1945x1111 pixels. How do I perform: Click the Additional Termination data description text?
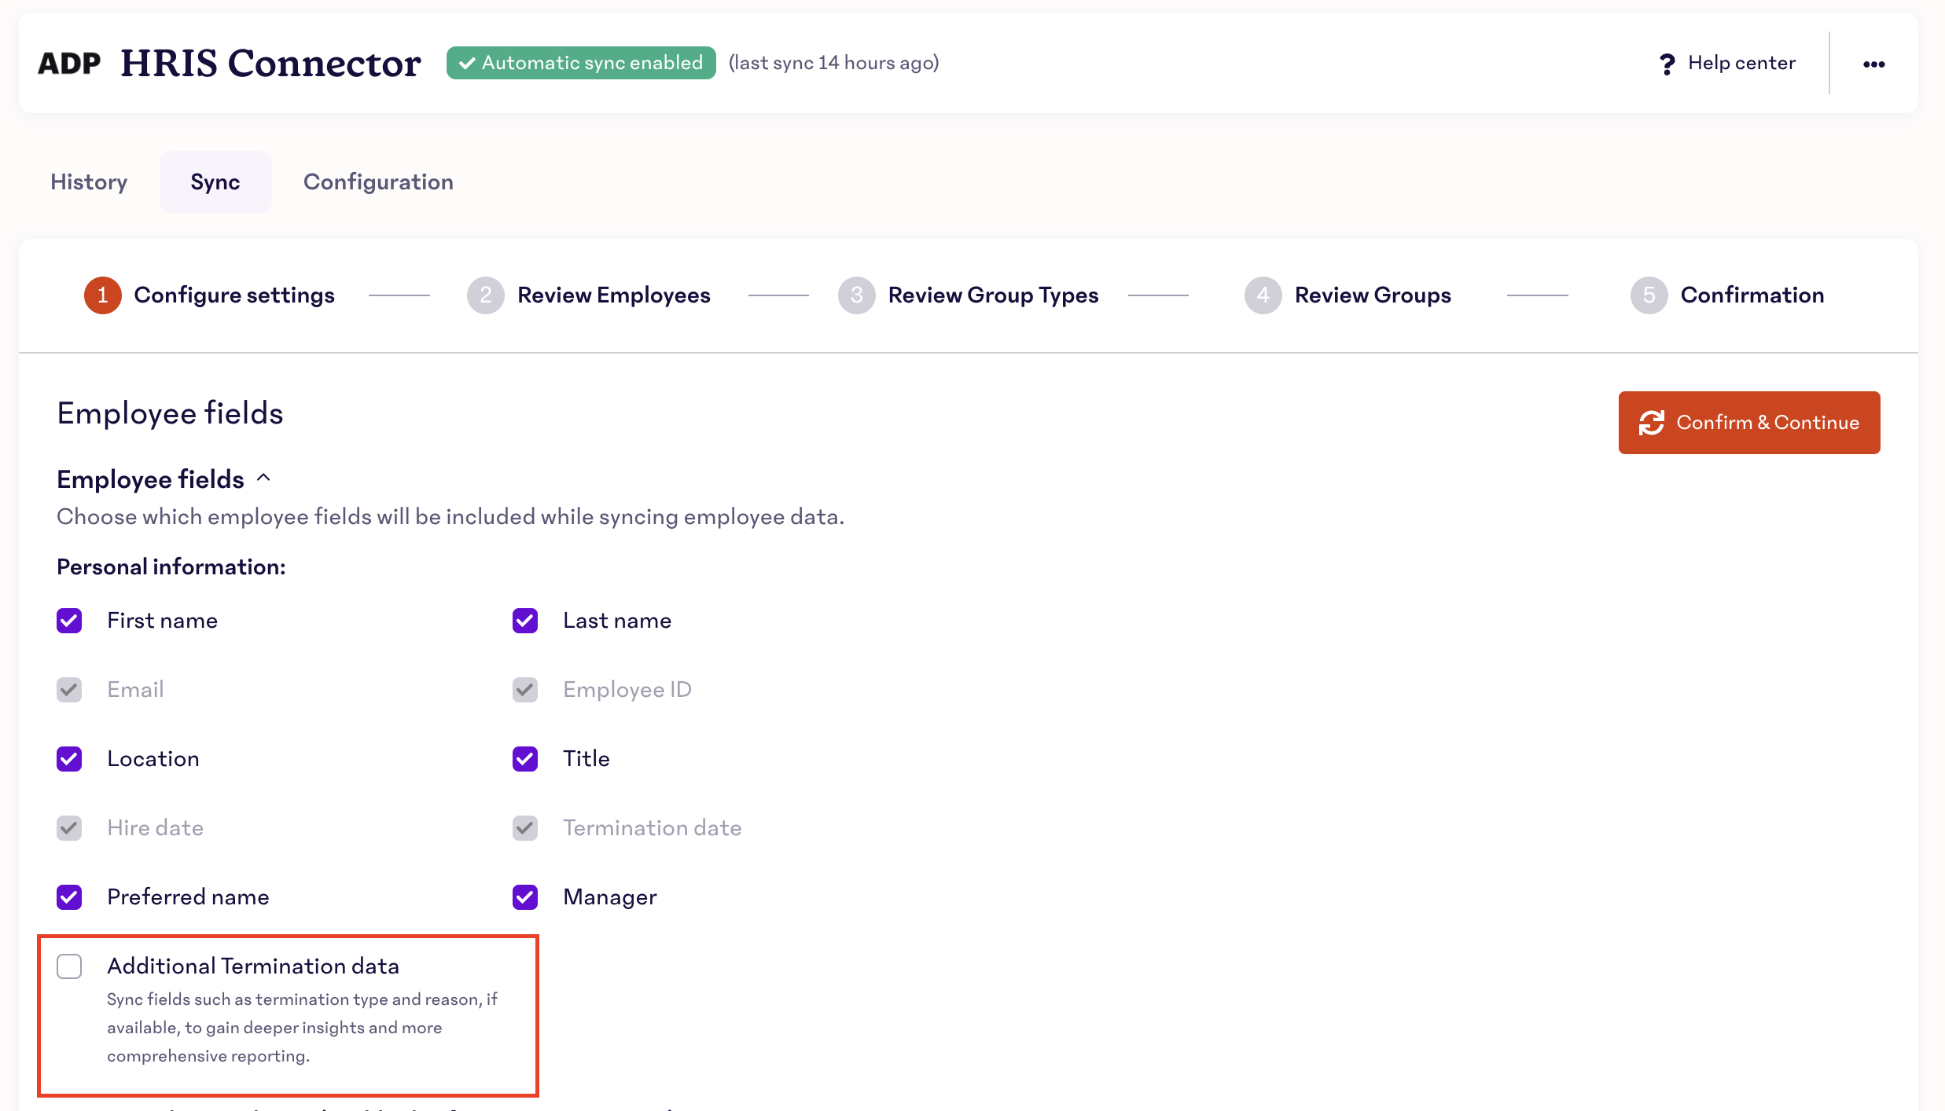302,1028
